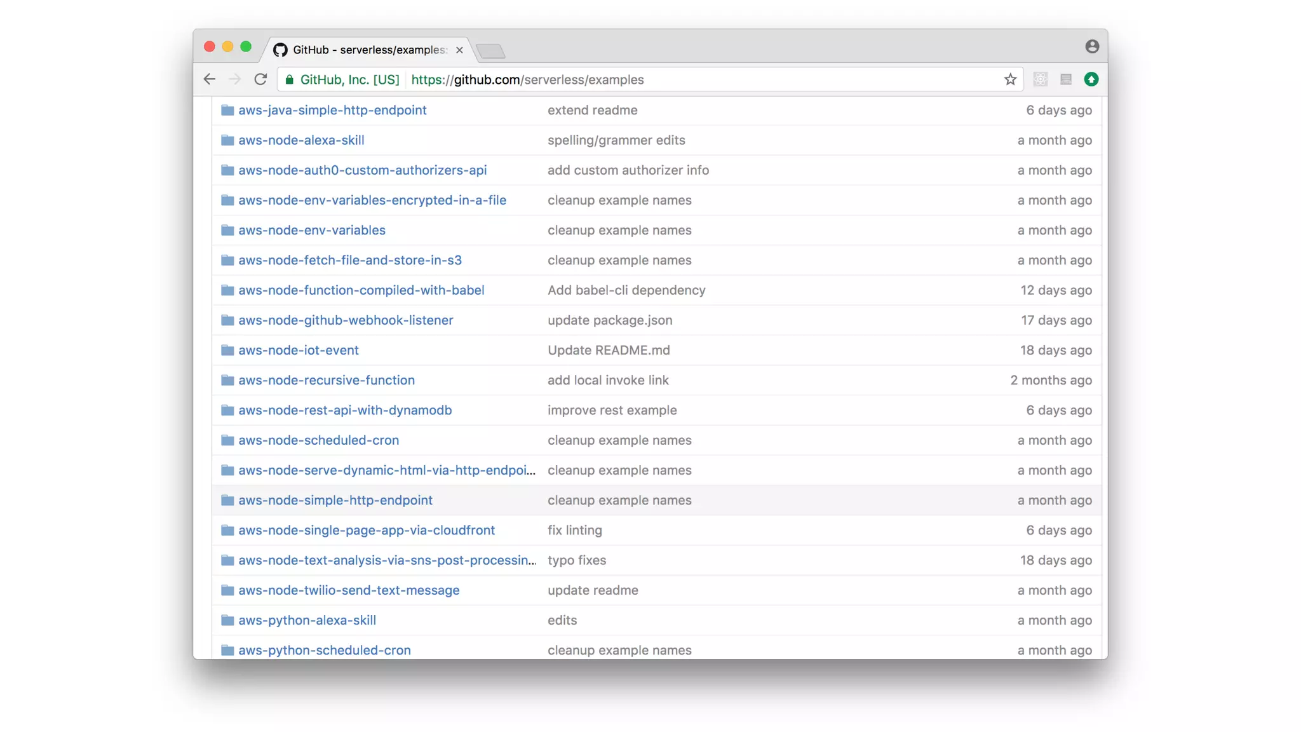Image resolution: width=1301 pixels, height=732 pixels.
Task: Open the aws-node-twilio-send-text-message folder
Action: (x=349, y=590)
